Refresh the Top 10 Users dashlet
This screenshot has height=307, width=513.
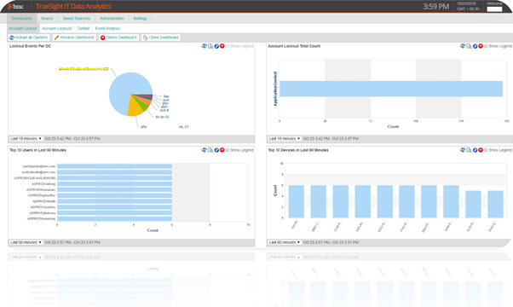pos(205,150)
